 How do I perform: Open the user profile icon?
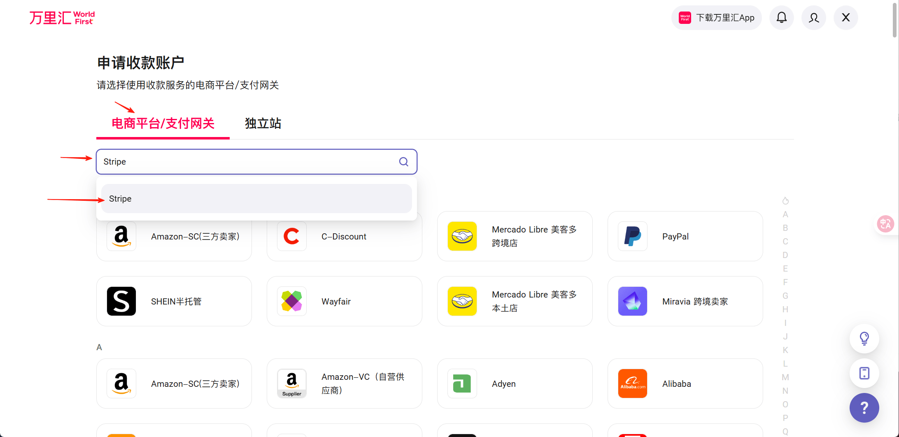pyautogui.click(x=813, y=18)
